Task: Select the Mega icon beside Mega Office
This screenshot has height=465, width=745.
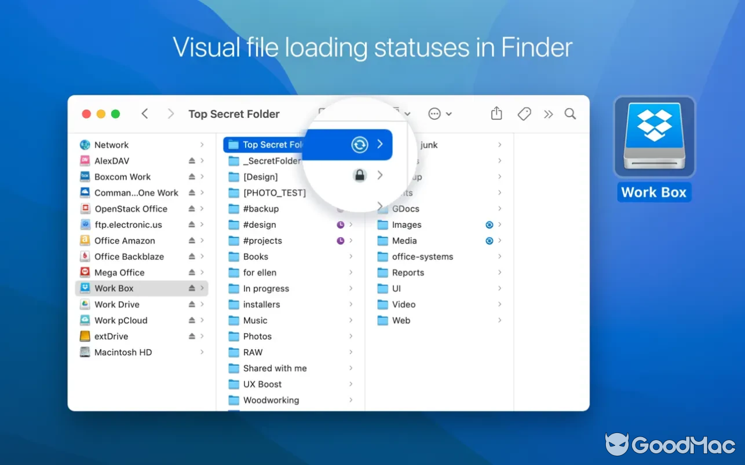Action: pyautogui.click(x=85, y=272)
